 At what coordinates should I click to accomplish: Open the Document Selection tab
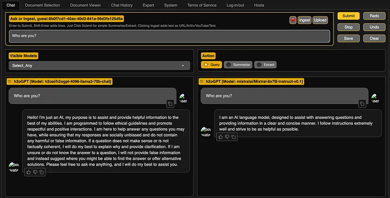click(x=42, y=5)
